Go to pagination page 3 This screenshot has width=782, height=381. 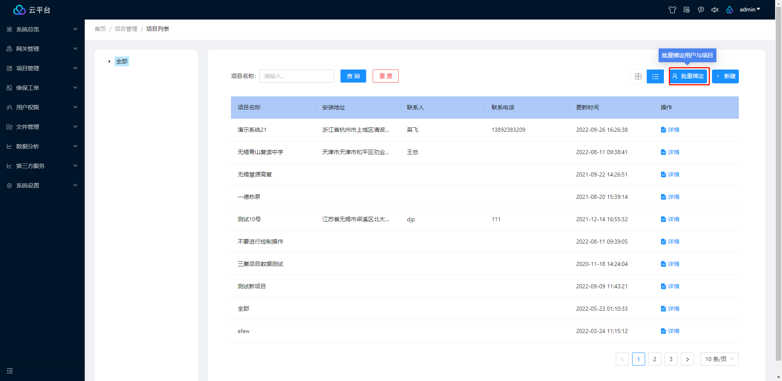[x=671, y=359]
